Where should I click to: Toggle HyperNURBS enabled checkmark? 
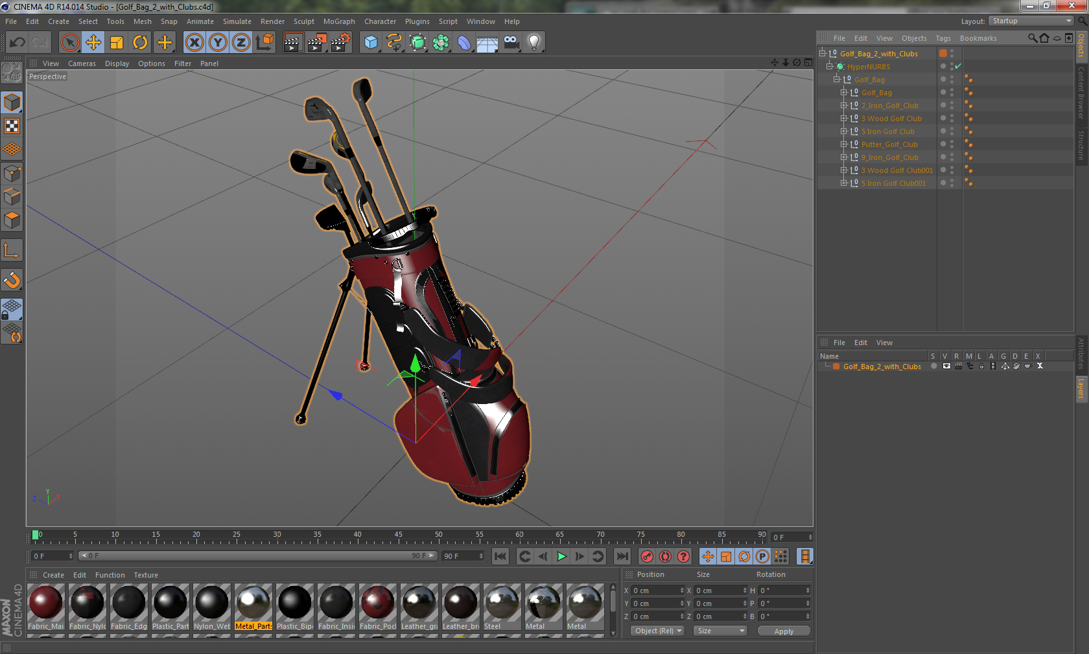point(958,66)
